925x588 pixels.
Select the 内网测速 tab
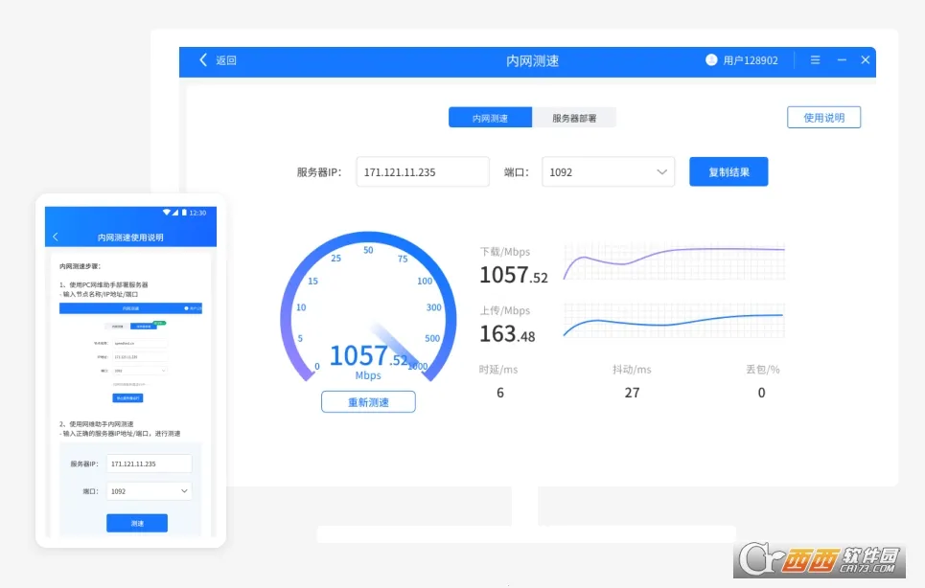(x=490, y=117)
